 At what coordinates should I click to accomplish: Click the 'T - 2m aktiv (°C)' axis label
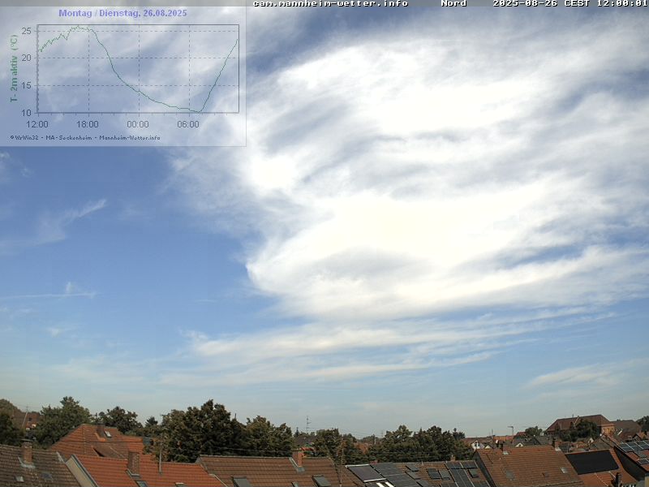coord(14,69)
